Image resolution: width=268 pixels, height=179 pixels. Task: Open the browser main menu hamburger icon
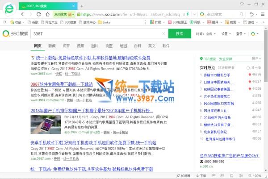[x=263, y=14]
